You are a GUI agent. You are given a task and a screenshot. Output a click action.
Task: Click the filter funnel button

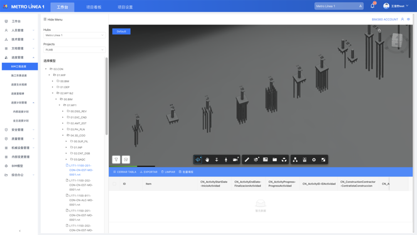coord(116,159)
